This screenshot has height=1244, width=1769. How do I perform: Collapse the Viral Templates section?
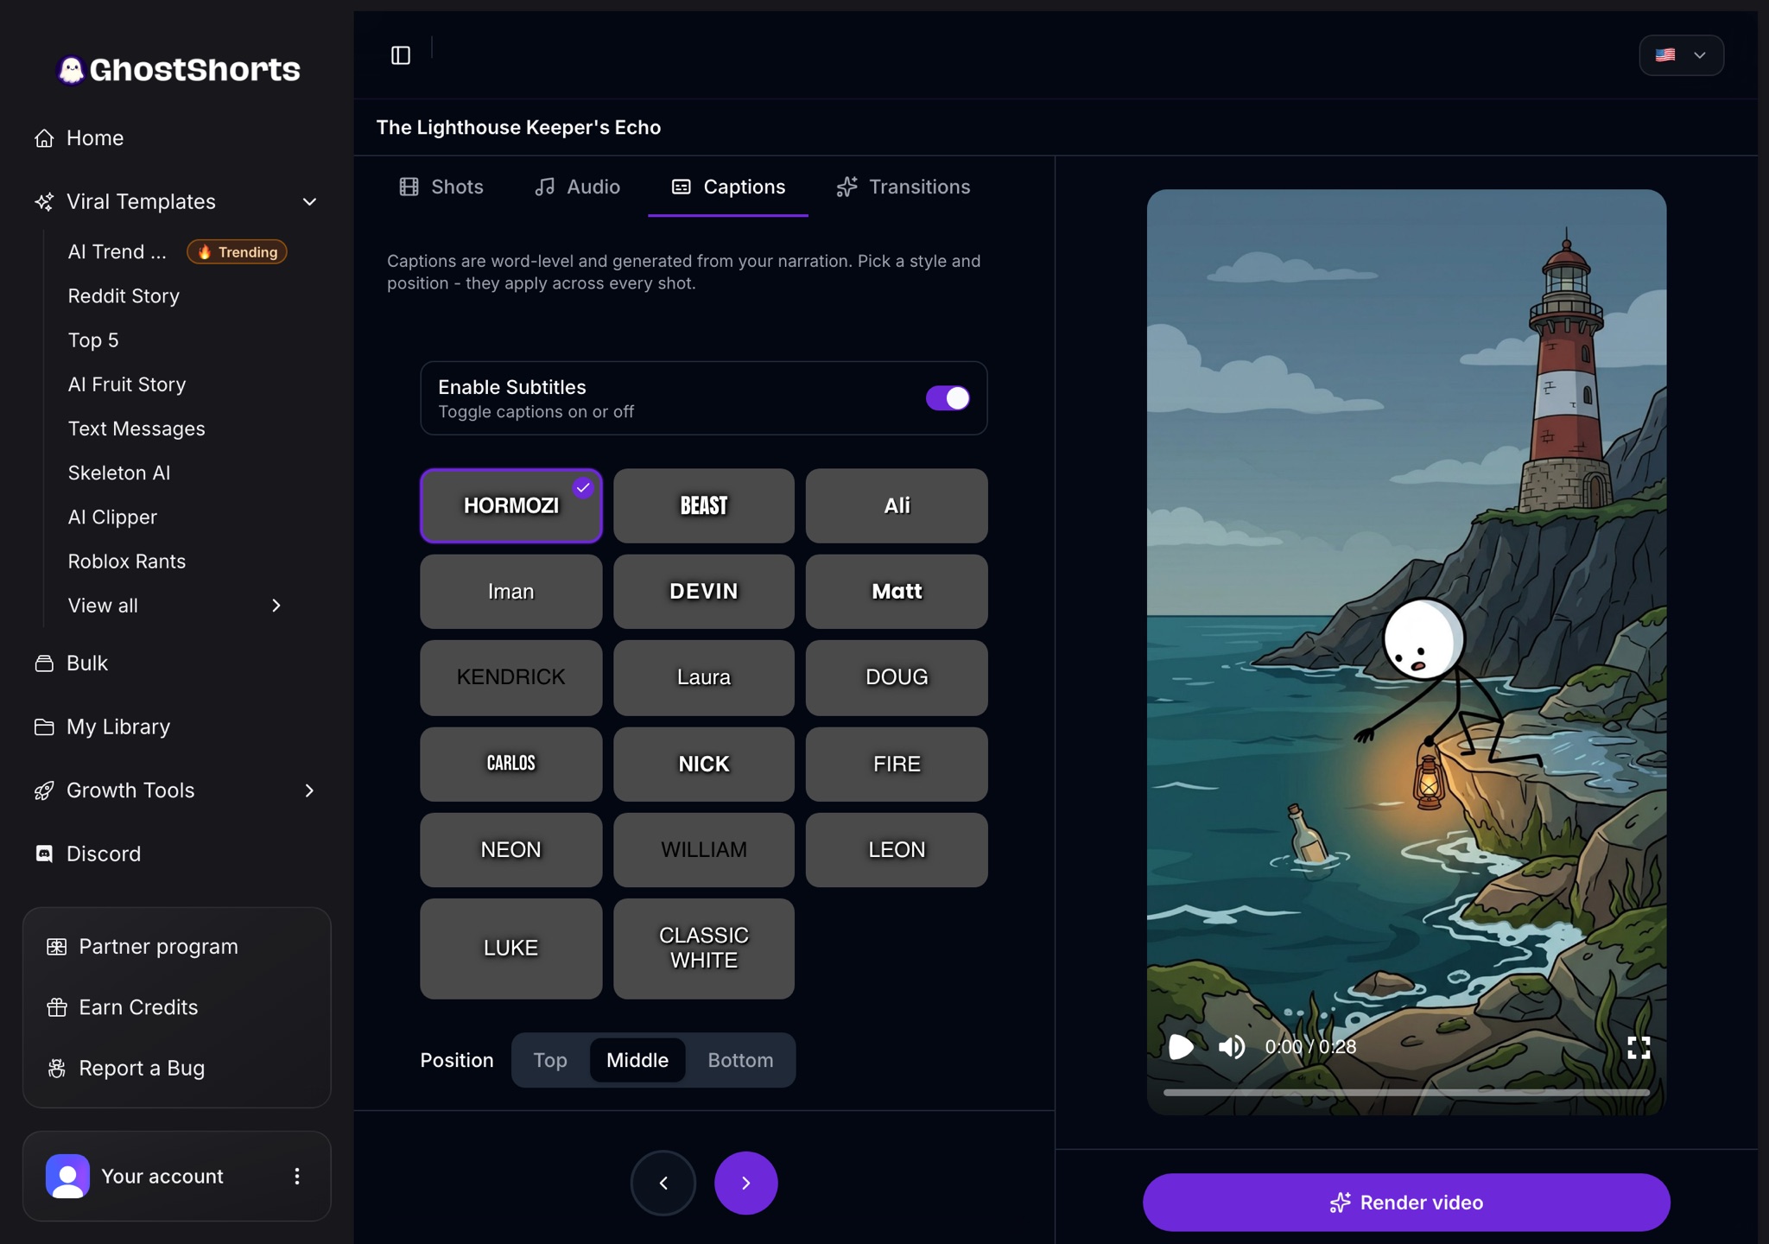click(309, 202)
